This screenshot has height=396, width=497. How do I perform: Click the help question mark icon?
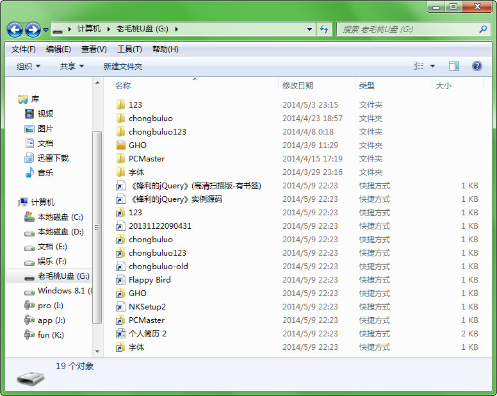477,66
